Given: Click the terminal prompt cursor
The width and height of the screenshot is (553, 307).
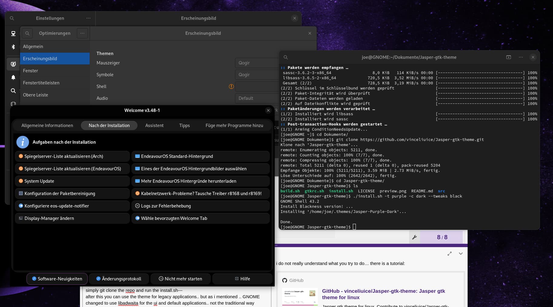Looking at the screenshot, I should pos(355,227).
